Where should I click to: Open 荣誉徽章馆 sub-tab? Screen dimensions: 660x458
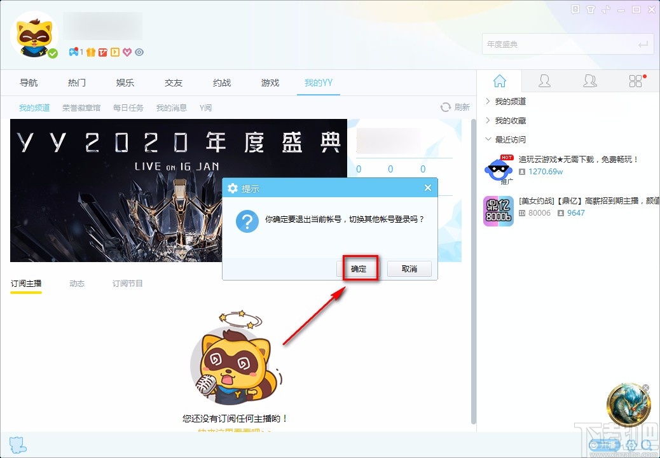[x=81, y=108]
